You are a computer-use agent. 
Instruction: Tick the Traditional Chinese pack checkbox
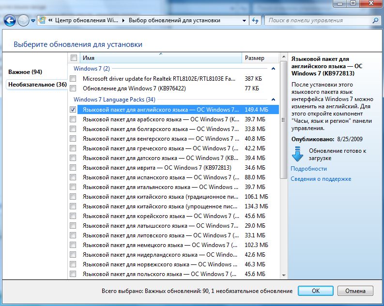click(x=73, y=196)
